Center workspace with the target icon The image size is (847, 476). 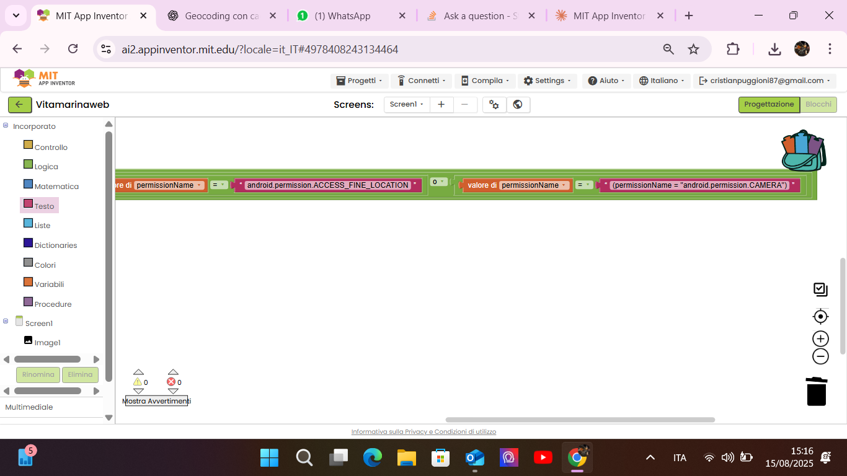point(820,317)
